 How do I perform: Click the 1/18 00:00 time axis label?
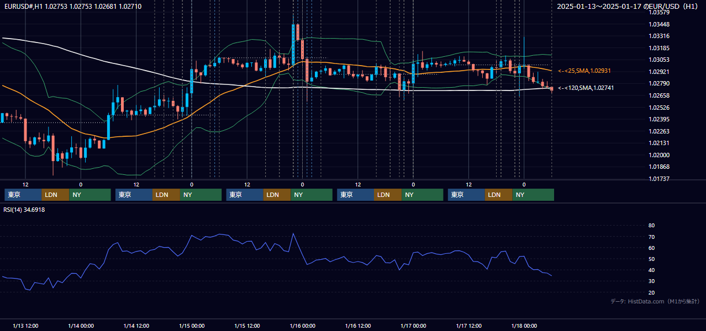[524, 326]
